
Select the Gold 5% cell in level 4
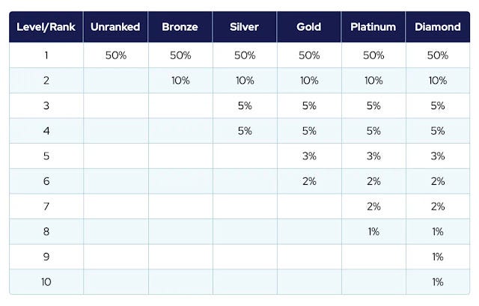pyautogui.click(x=308, y=131)
